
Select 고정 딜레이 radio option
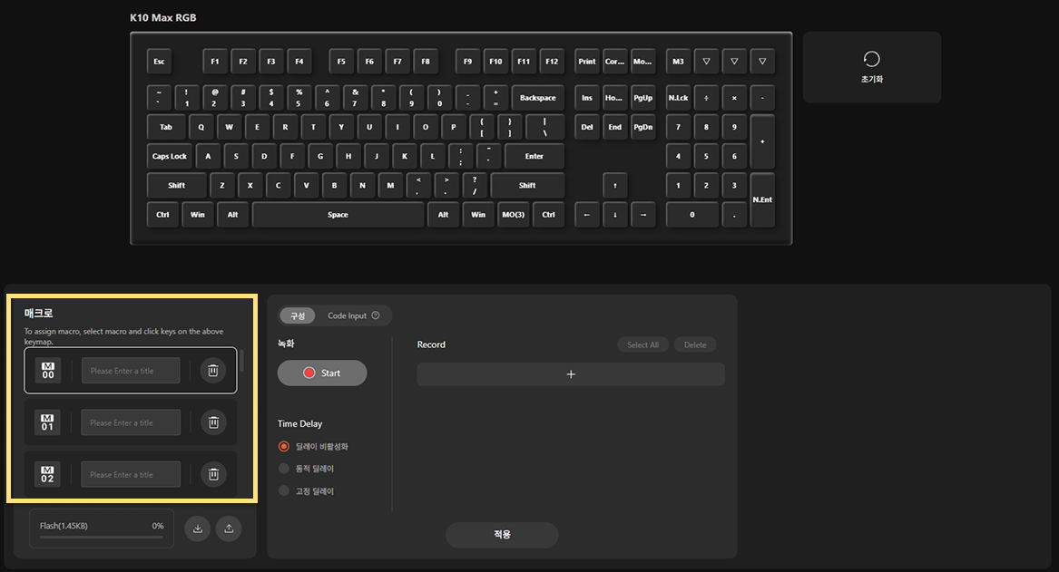click(284, 490)
